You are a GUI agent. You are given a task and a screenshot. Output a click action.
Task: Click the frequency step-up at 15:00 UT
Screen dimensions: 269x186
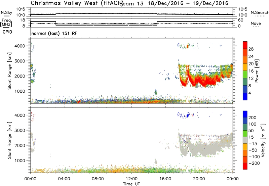click(157, 23)
